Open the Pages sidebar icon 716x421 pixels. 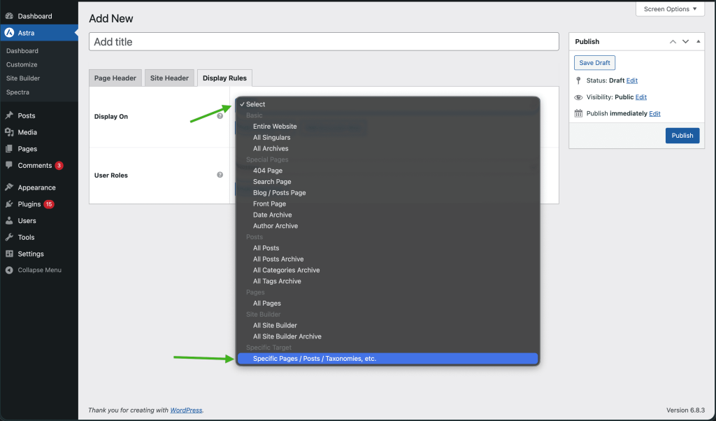[x=8, y=149]
